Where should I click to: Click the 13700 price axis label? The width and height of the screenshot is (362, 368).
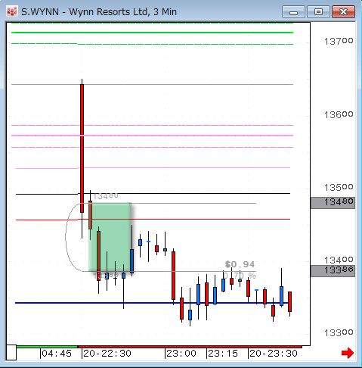339,41
